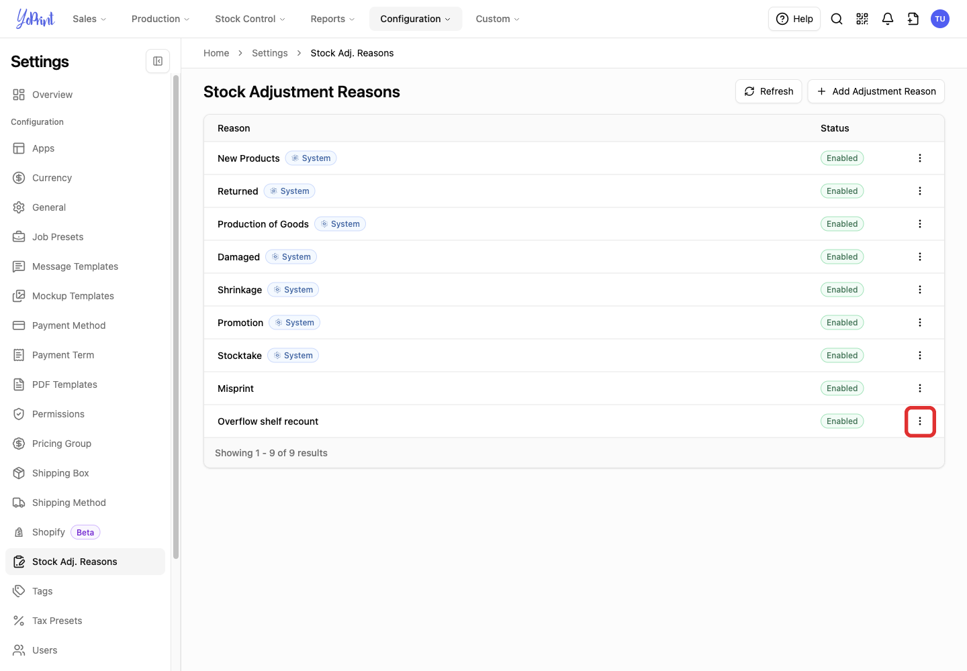Open the notifications bell
This screenshot has height=671, width=967.
tap(888, 19)
